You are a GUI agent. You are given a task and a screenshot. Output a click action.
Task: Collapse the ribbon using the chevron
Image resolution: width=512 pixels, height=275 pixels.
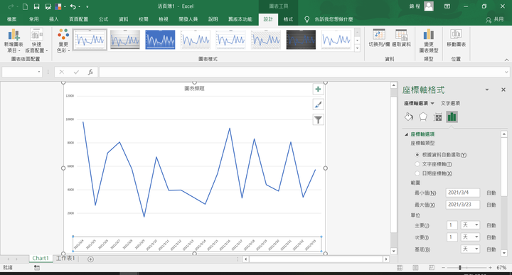[x=506, y=60]
